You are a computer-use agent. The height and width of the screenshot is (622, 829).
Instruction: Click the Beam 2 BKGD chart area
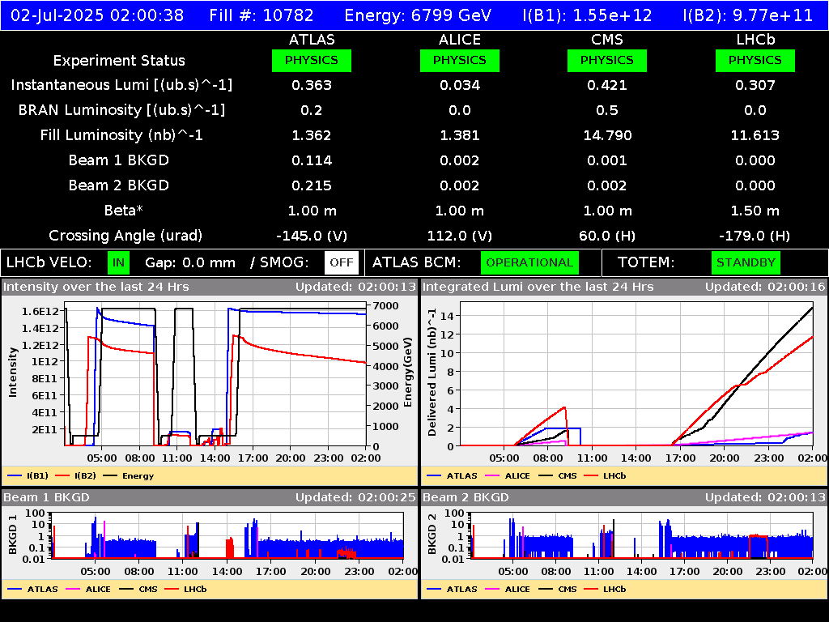pos(642,535)
